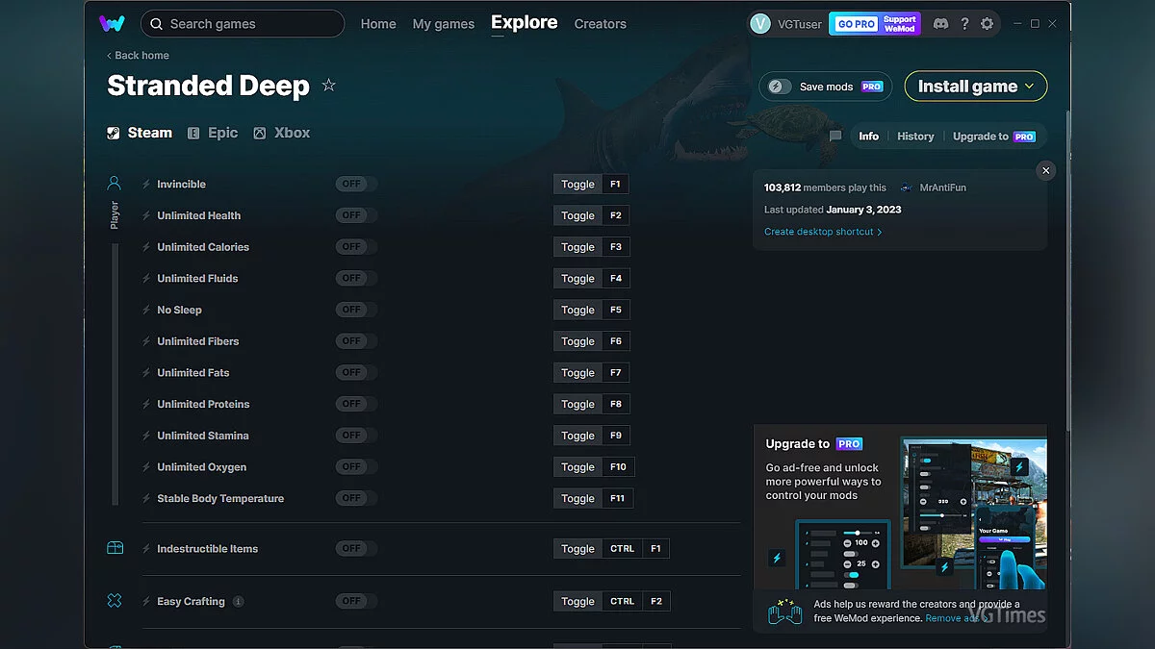Open Discord from the title bar
This screenshot has width=1155, height=649.
tap(940, 23)
